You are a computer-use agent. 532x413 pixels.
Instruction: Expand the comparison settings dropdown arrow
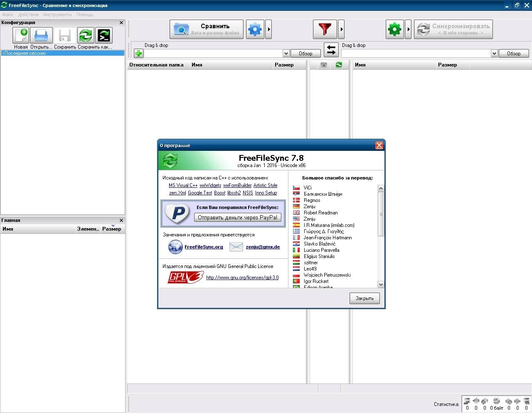click(269, 29)
